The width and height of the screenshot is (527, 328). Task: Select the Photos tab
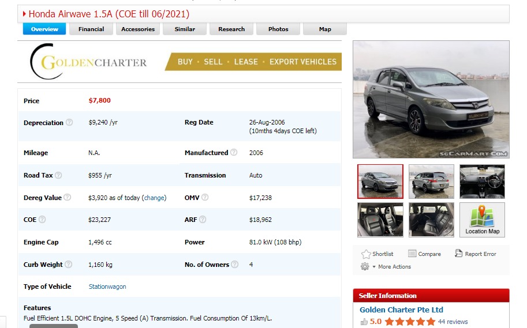pyautogui.click(x=278, y=29)
